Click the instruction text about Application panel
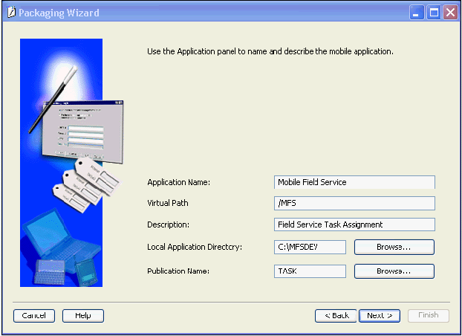Image resolution: width=462 pixels, height=336 pixels. point(270,51)
